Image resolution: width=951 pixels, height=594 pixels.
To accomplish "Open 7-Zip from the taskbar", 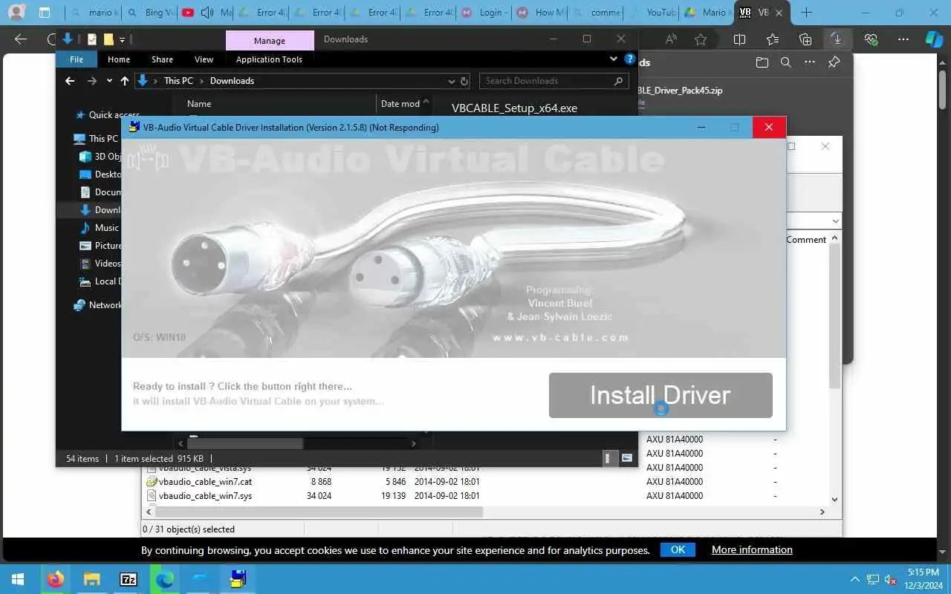I will [128, 579].
